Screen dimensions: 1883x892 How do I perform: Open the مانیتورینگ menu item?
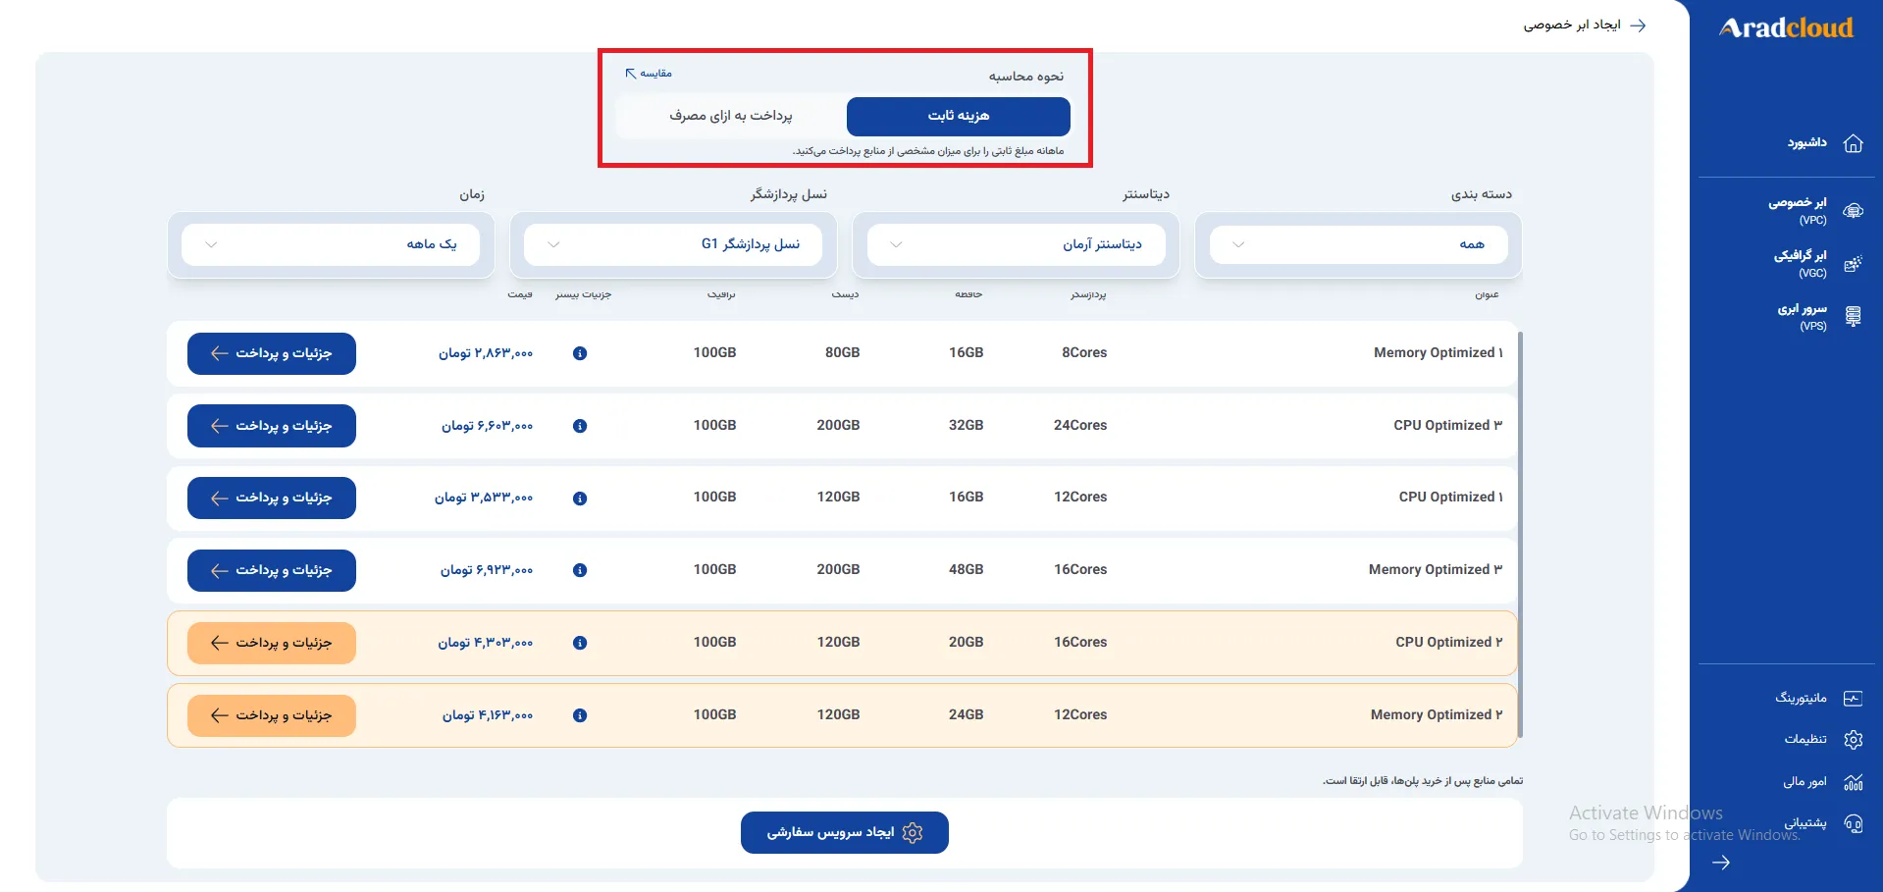(1801, 698)
